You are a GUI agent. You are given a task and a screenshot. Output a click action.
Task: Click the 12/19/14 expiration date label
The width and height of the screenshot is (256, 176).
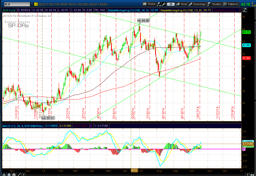(x=233, y=113)
